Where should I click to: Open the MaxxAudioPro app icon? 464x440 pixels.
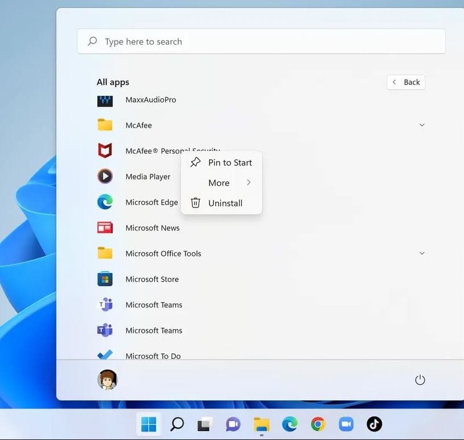105,99
